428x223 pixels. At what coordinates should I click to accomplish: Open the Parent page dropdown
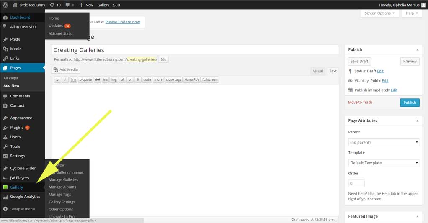click(x=384, y=142)
